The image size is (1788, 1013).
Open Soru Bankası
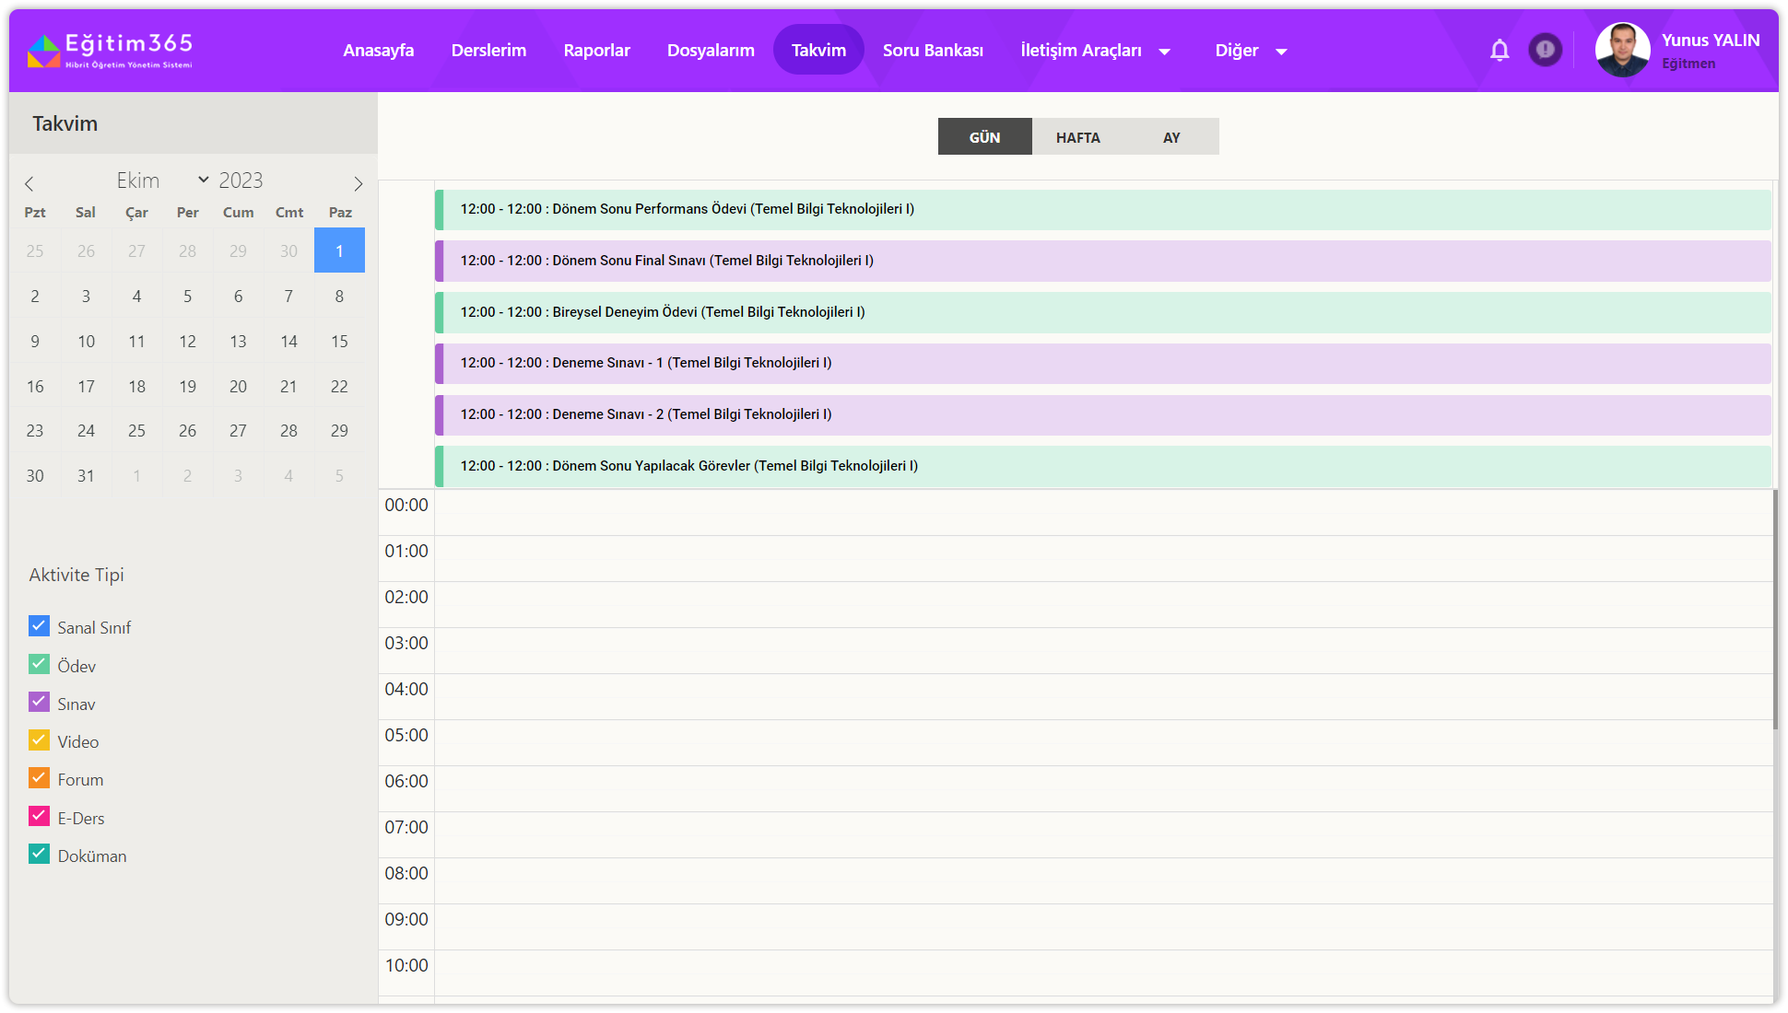click(x=933, y=50)
